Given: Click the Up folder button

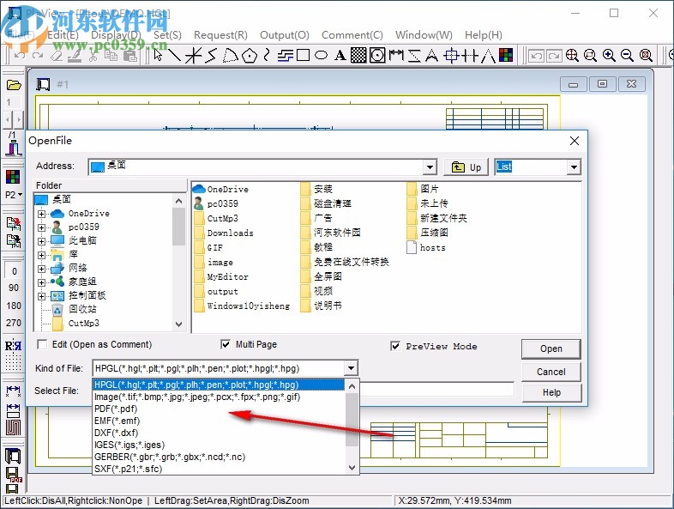Looking at the screenshot, I should tap(466, 167).
